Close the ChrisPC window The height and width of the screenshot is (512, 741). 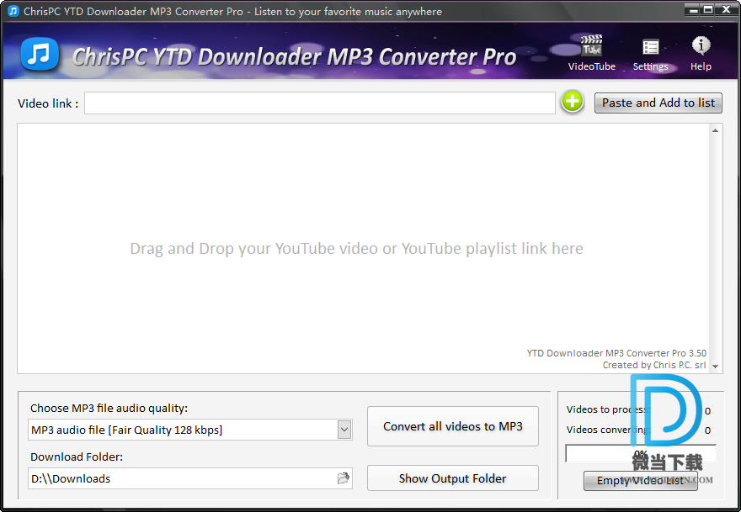click(x=726, y=9)
